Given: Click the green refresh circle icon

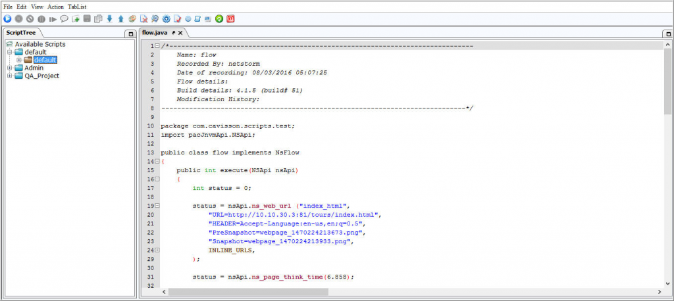Looking at the screenshot, I should tap(219, 19).
